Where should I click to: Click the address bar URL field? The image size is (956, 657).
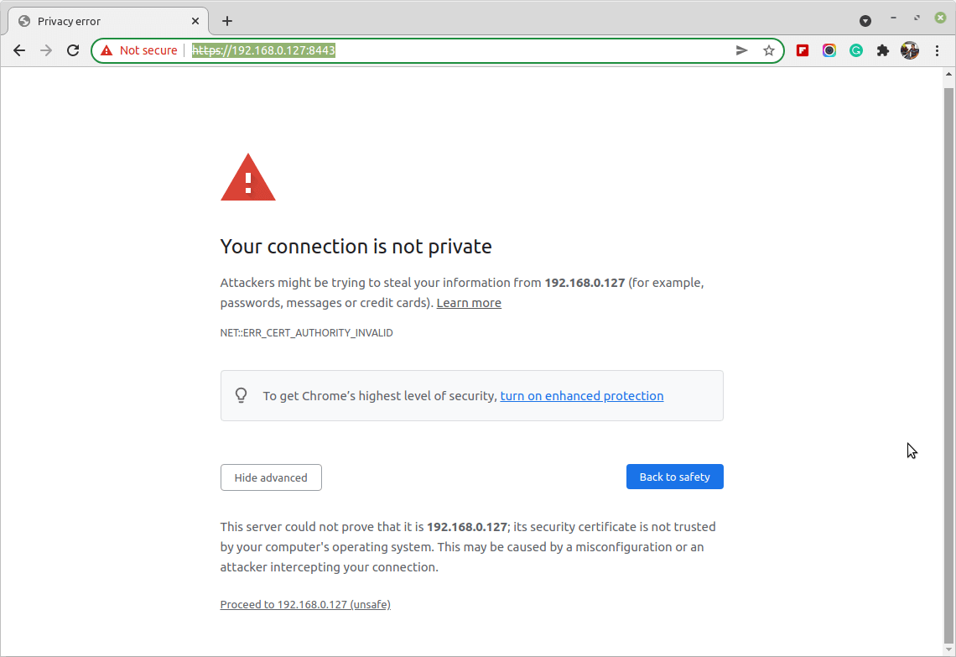503,50
